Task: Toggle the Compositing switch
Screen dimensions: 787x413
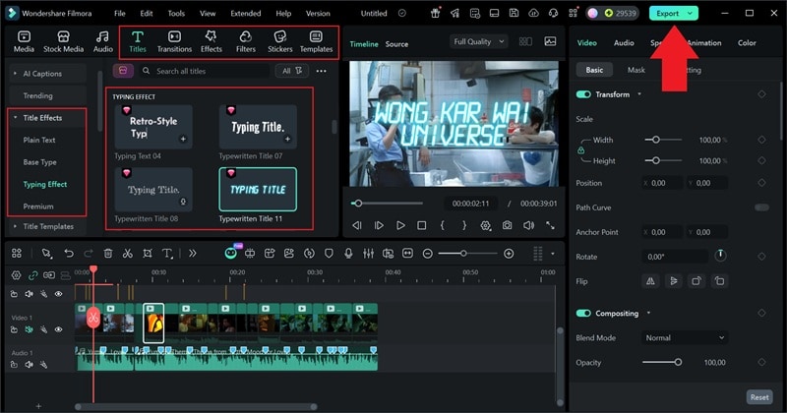Action: (x=583, y=313)
